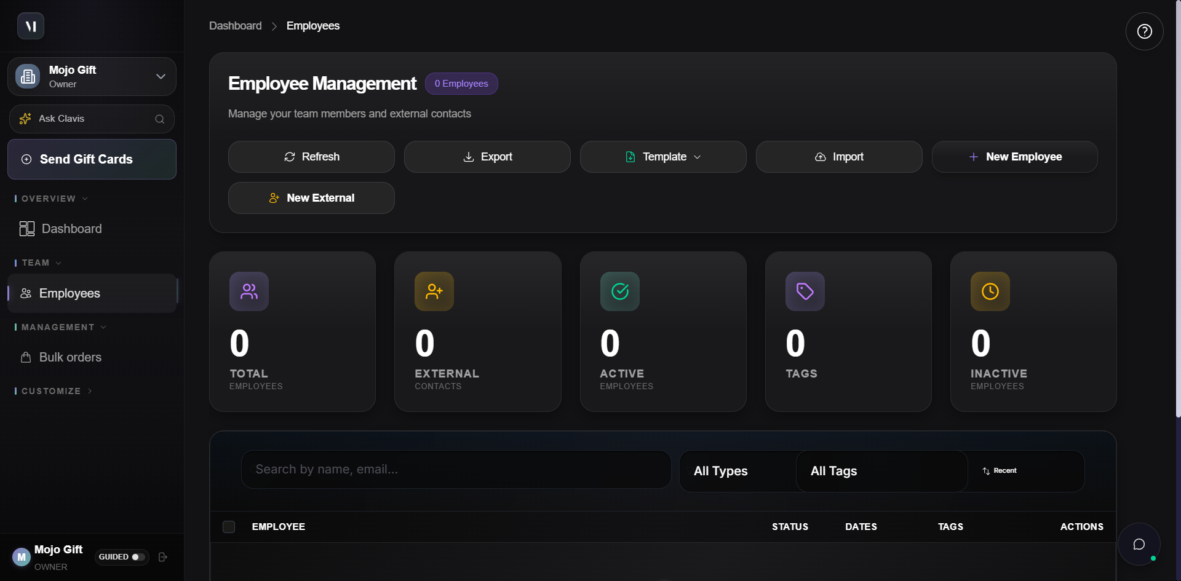Click the New Employee button
This screenshot has height=581, width=1181.
tap(1015, 157)
